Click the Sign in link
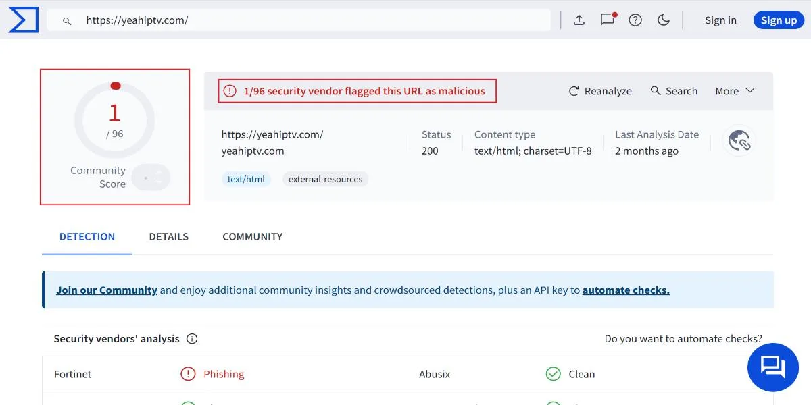Viewport: 811px width, 405px height. [x=720, y=20]
